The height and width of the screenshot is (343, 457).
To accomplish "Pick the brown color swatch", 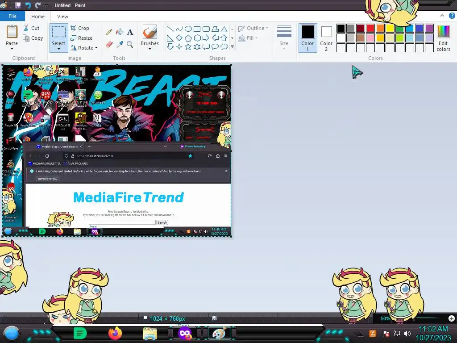I will pos(361,38).
